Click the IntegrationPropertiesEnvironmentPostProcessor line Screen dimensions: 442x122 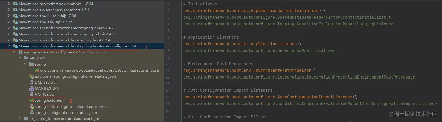tap(299, 77)
